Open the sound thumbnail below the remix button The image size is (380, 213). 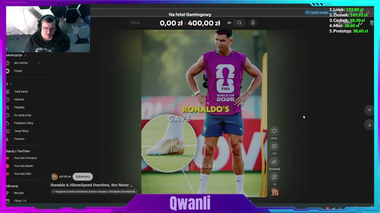274,192
